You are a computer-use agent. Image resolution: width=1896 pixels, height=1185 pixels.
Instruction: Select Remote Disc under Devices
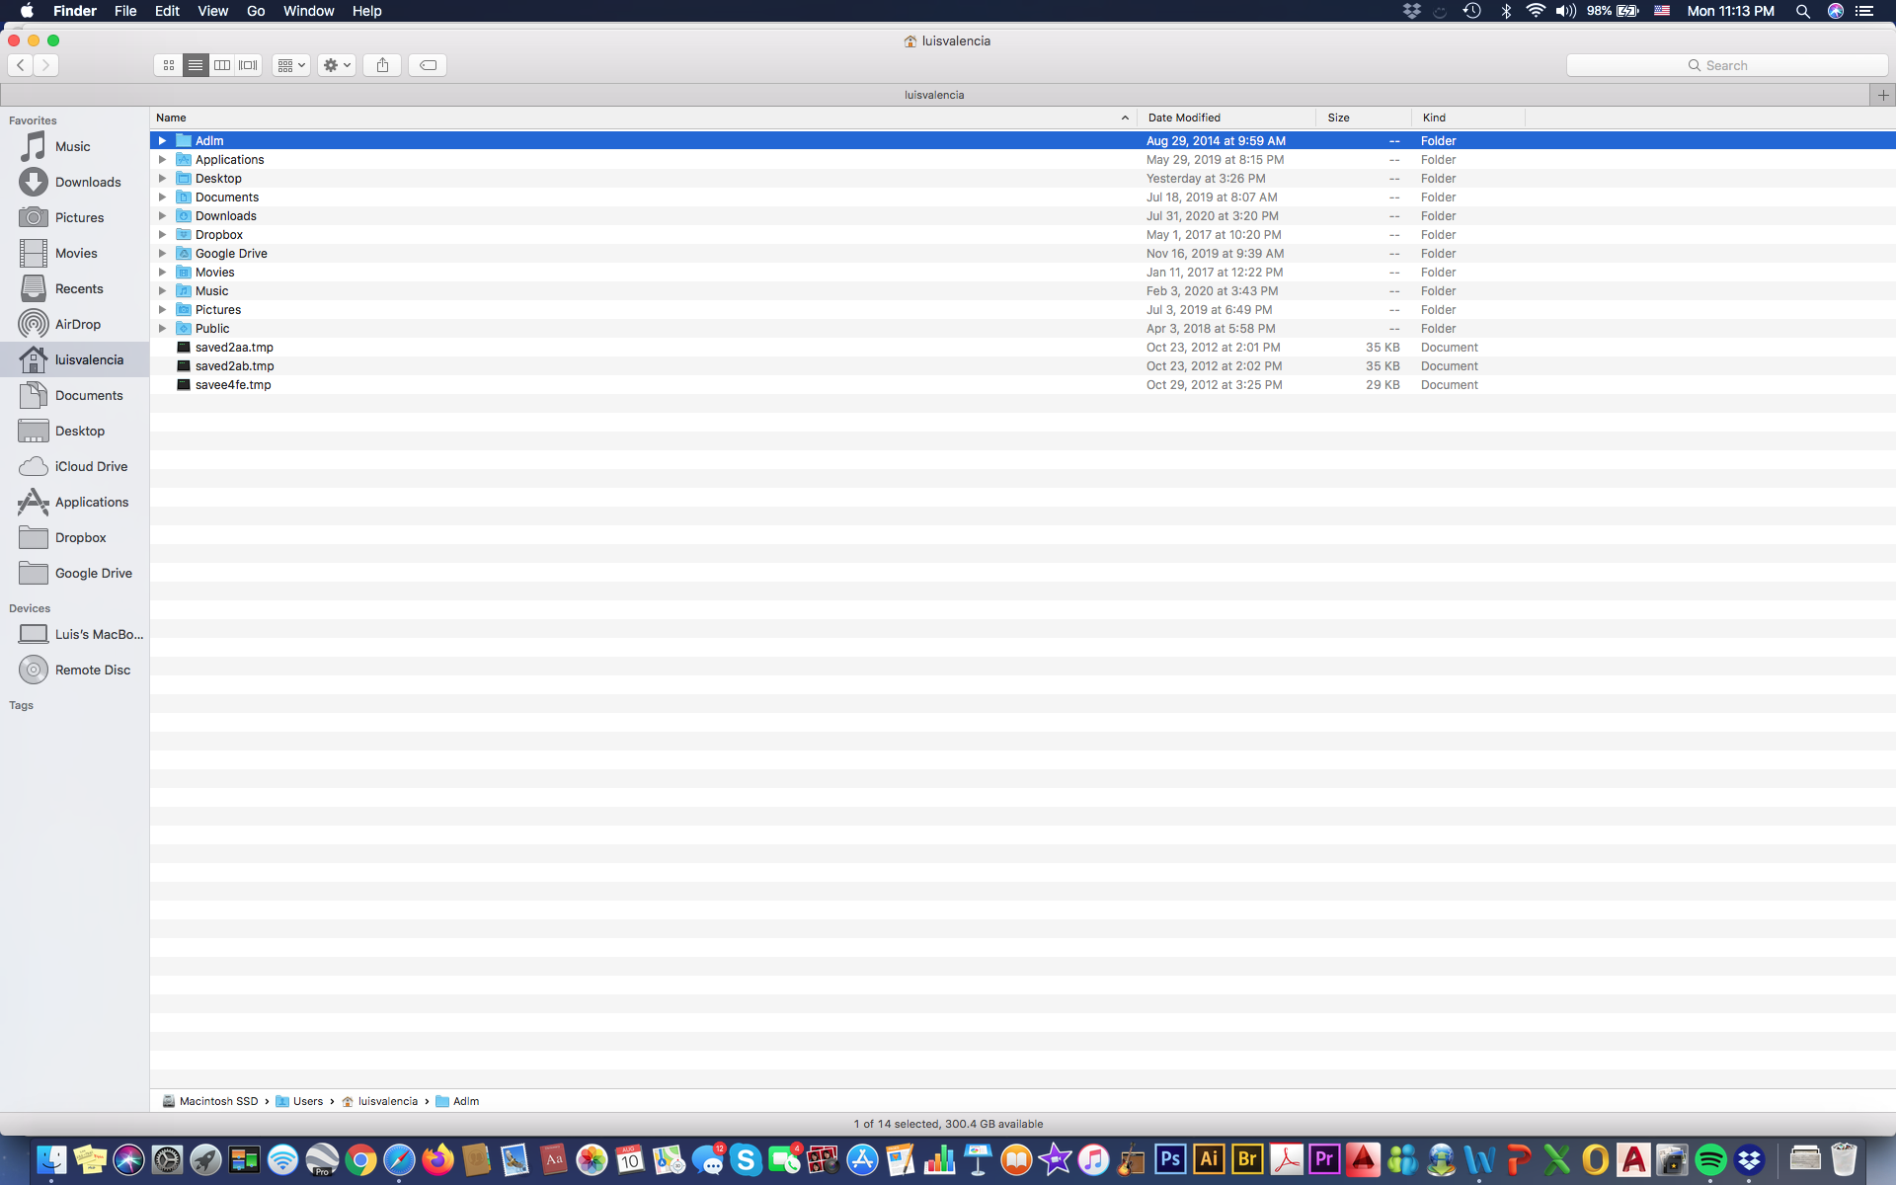click(92, 670)
